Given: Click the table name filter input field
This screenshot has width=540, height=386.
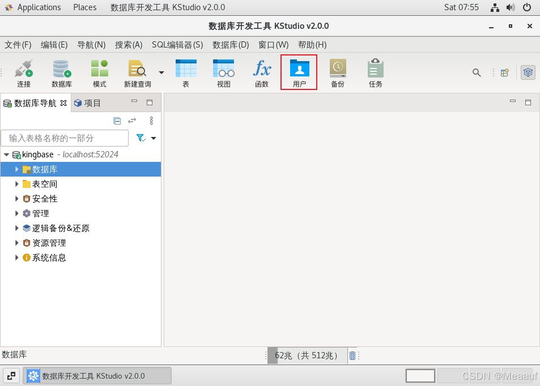Looking at the screenshot, I should [65, 138].
